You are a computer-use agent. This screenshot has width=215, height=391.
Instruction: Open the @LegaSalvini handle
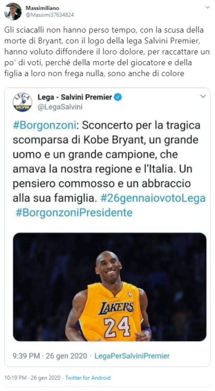[x=60, y=107]
